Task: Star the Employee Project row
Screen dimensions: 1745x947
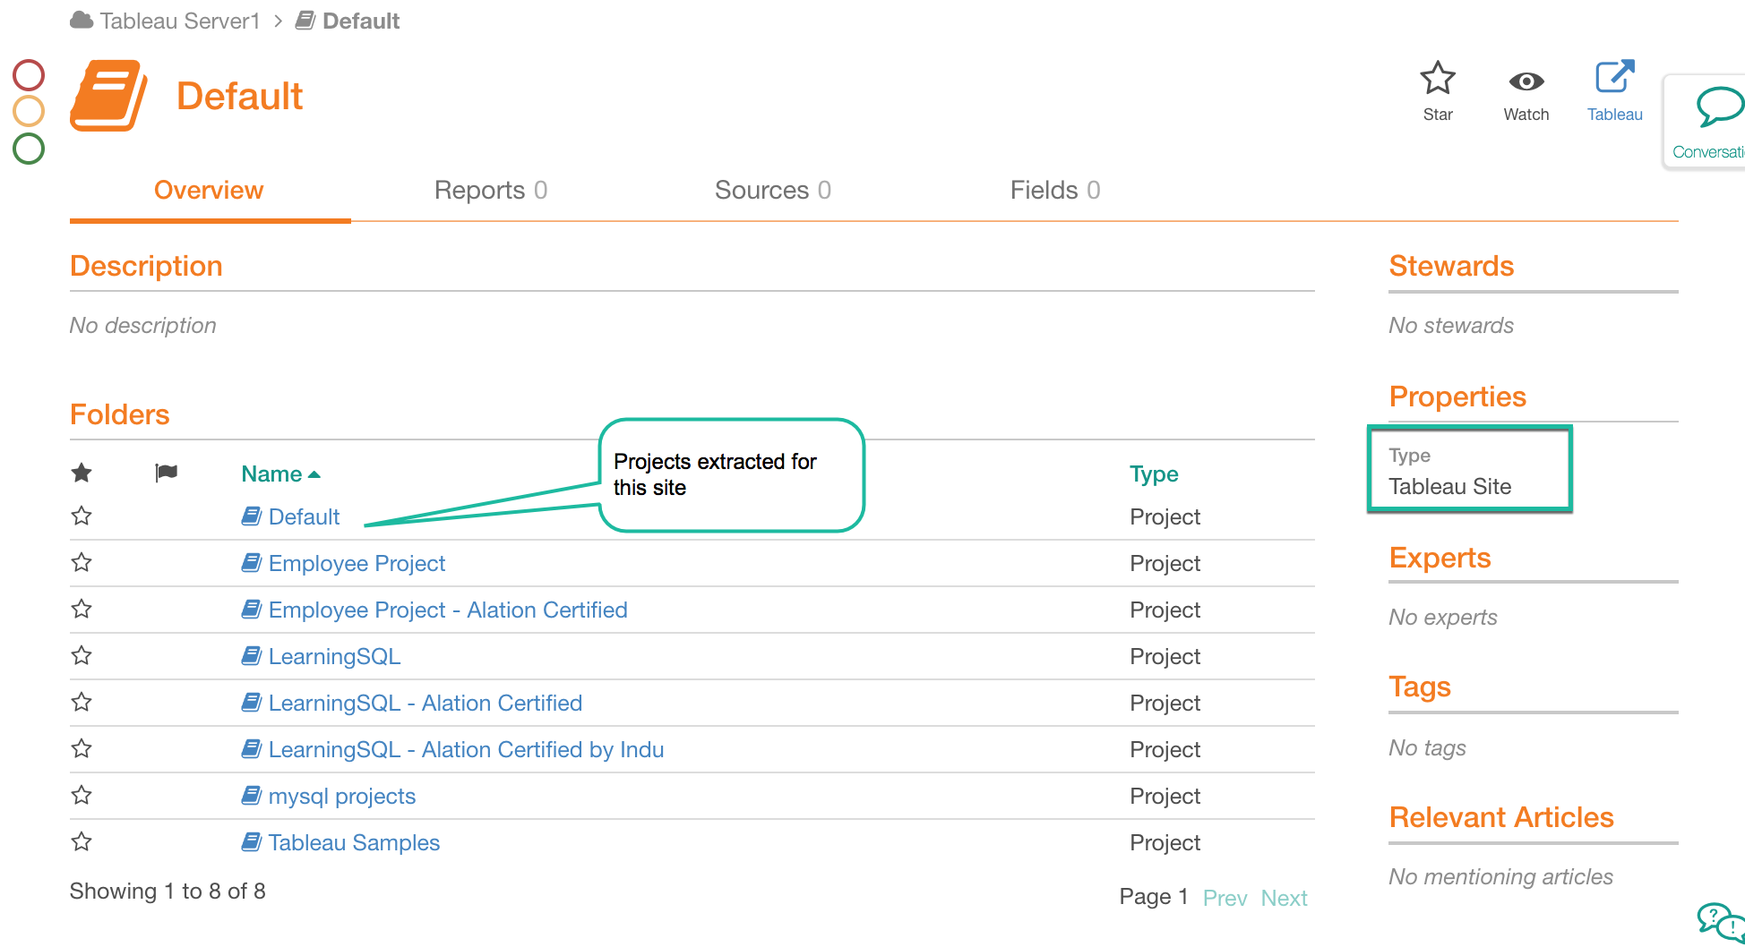Action: tap(82, 562)
